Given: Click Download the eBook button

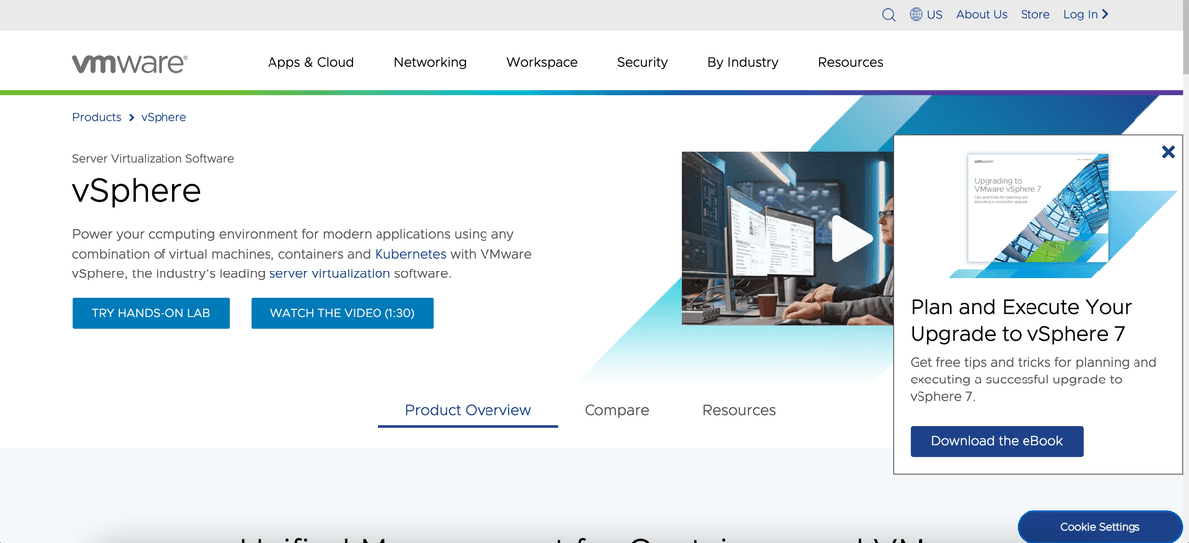Looking at the screenshot, I should pyautogui.click(x=997, y=441).
